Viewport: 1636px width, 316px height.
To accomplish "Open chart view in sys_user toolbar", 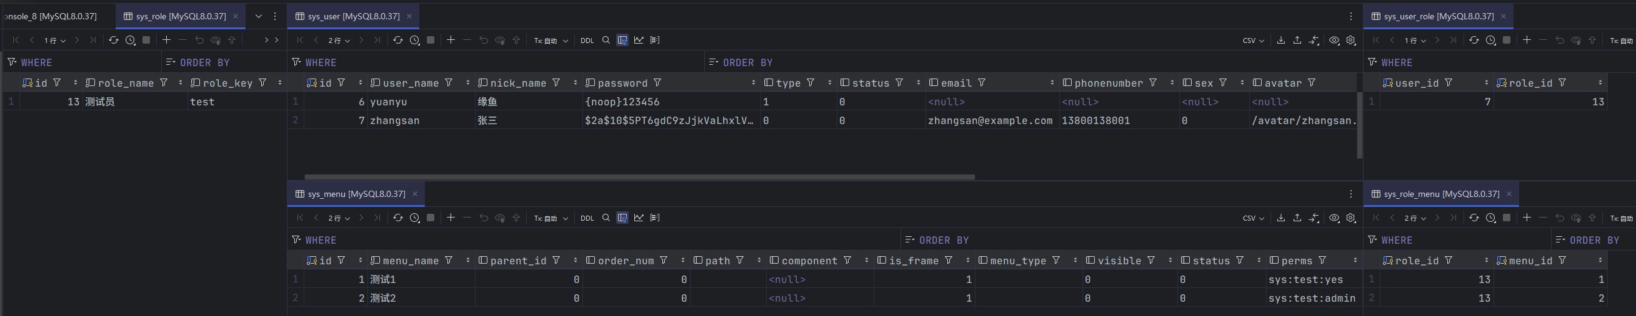I will coord(639,40).
